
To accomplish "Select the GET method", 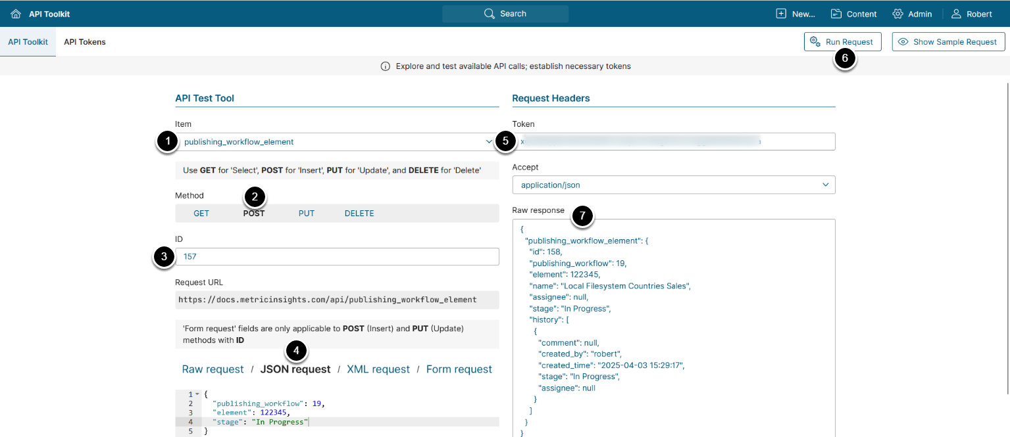I will [201, 214].
